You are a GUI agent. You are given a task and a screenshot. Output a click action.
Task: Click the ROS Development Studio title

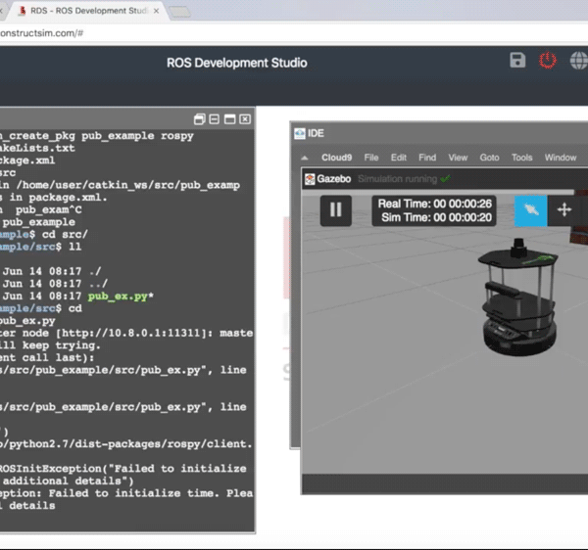pos(236,63)
